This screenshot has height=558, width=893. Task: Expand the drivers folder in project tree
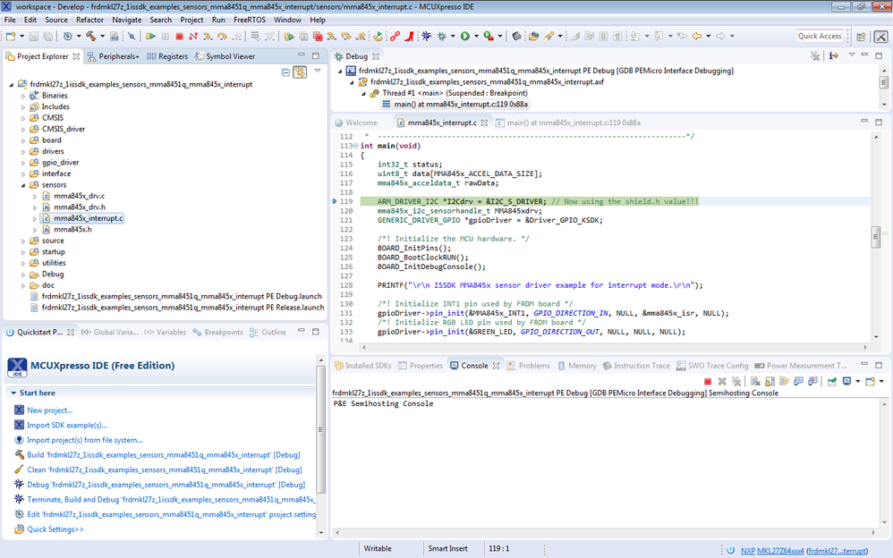tap(24, 152)
